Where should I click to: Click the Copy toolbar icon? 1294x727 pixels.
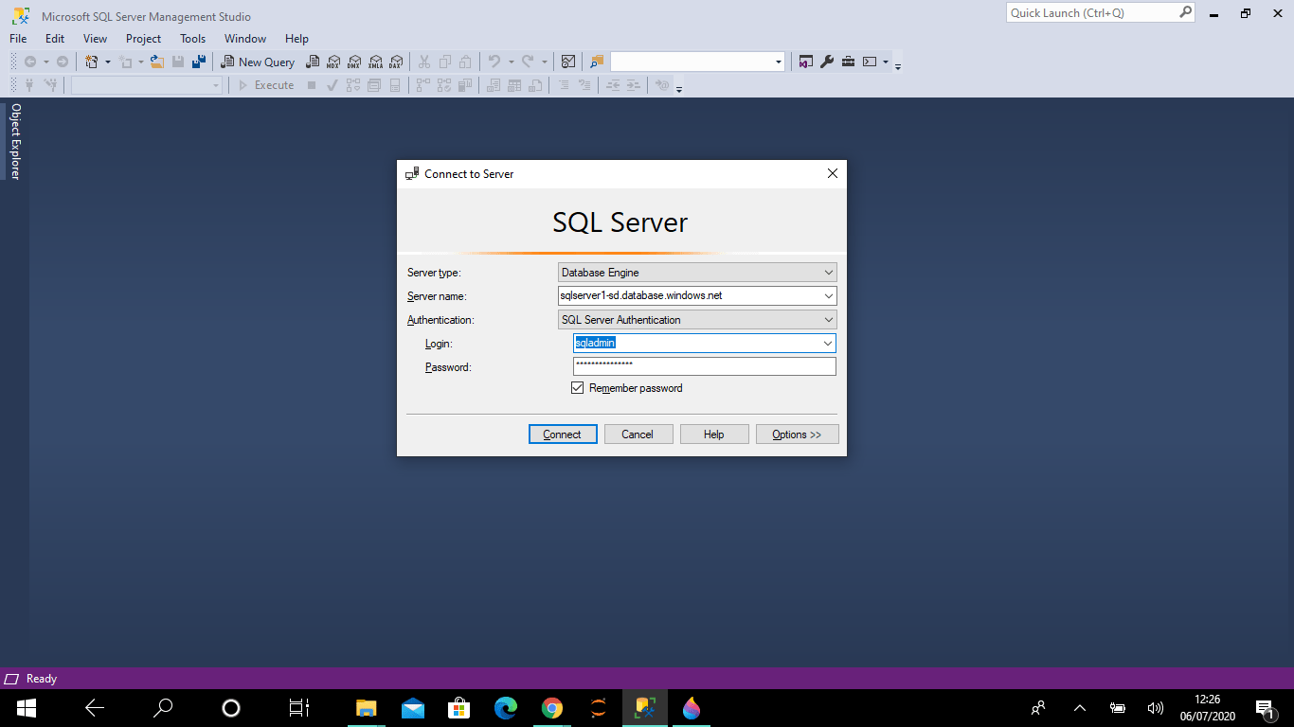click(x=445, y=62)
